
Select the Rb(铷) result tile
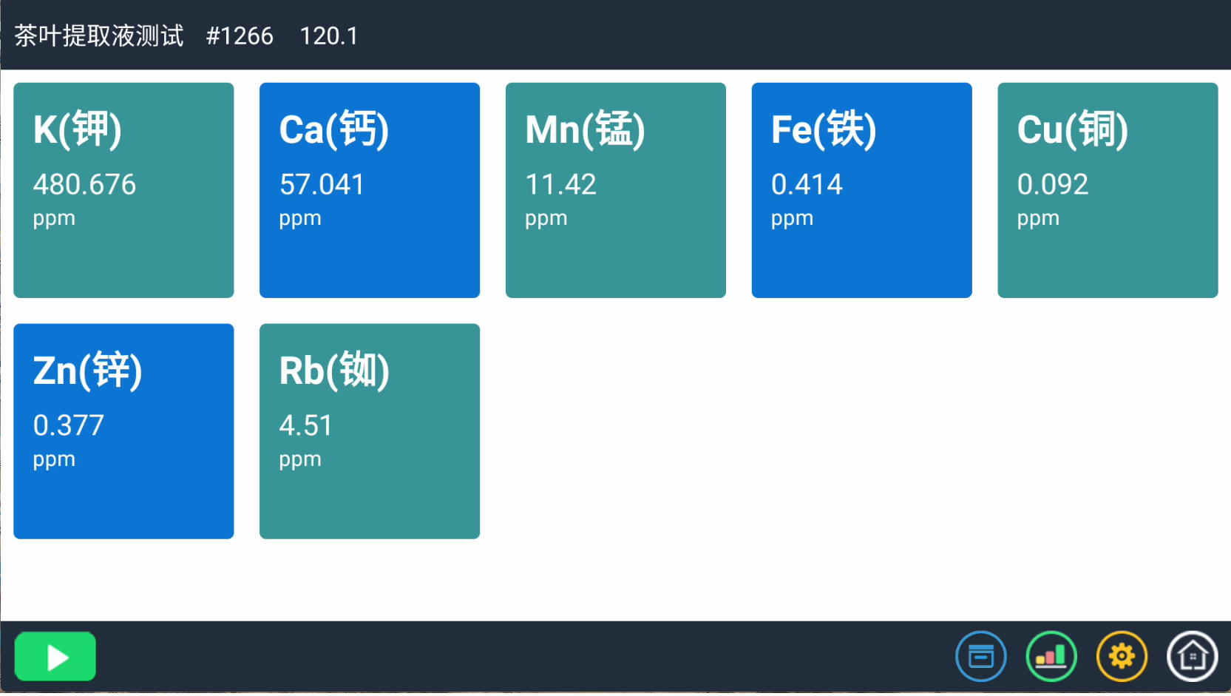(370, 431)
